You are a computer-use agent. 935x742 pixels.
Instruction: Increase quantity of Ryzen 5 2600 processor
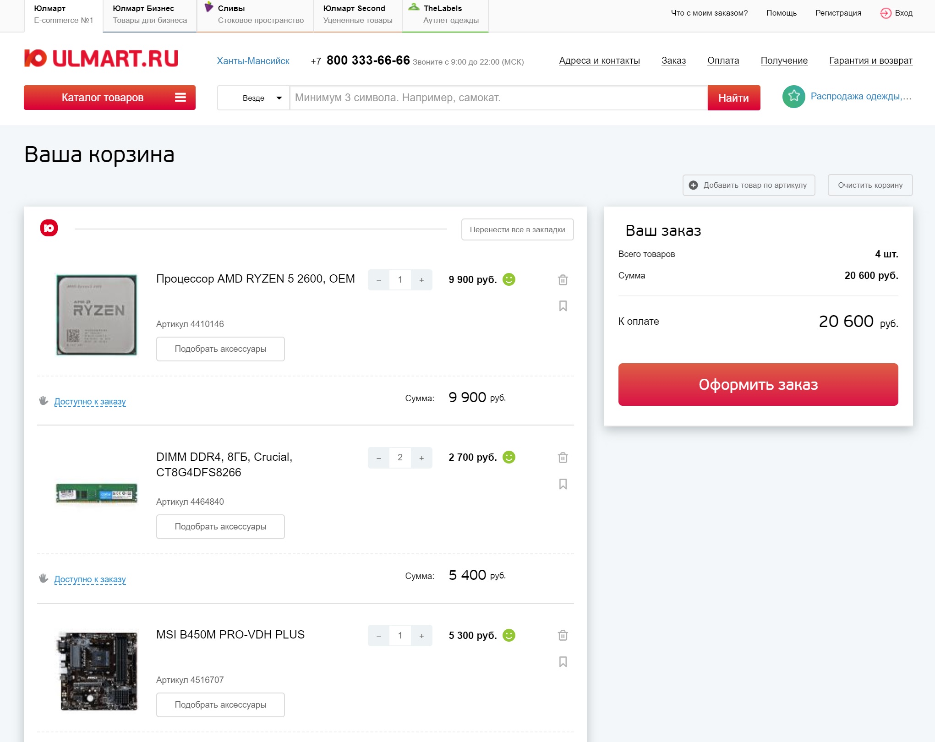coord(421,280)
